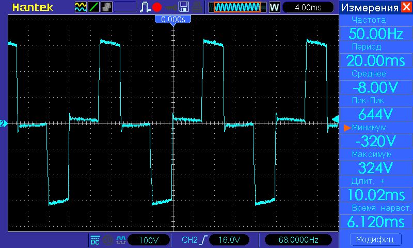The height and width of the screenshot is (248, 413).
Task: Select the Время нараст. value 6.120ms
Action: (x=376, y=222)
